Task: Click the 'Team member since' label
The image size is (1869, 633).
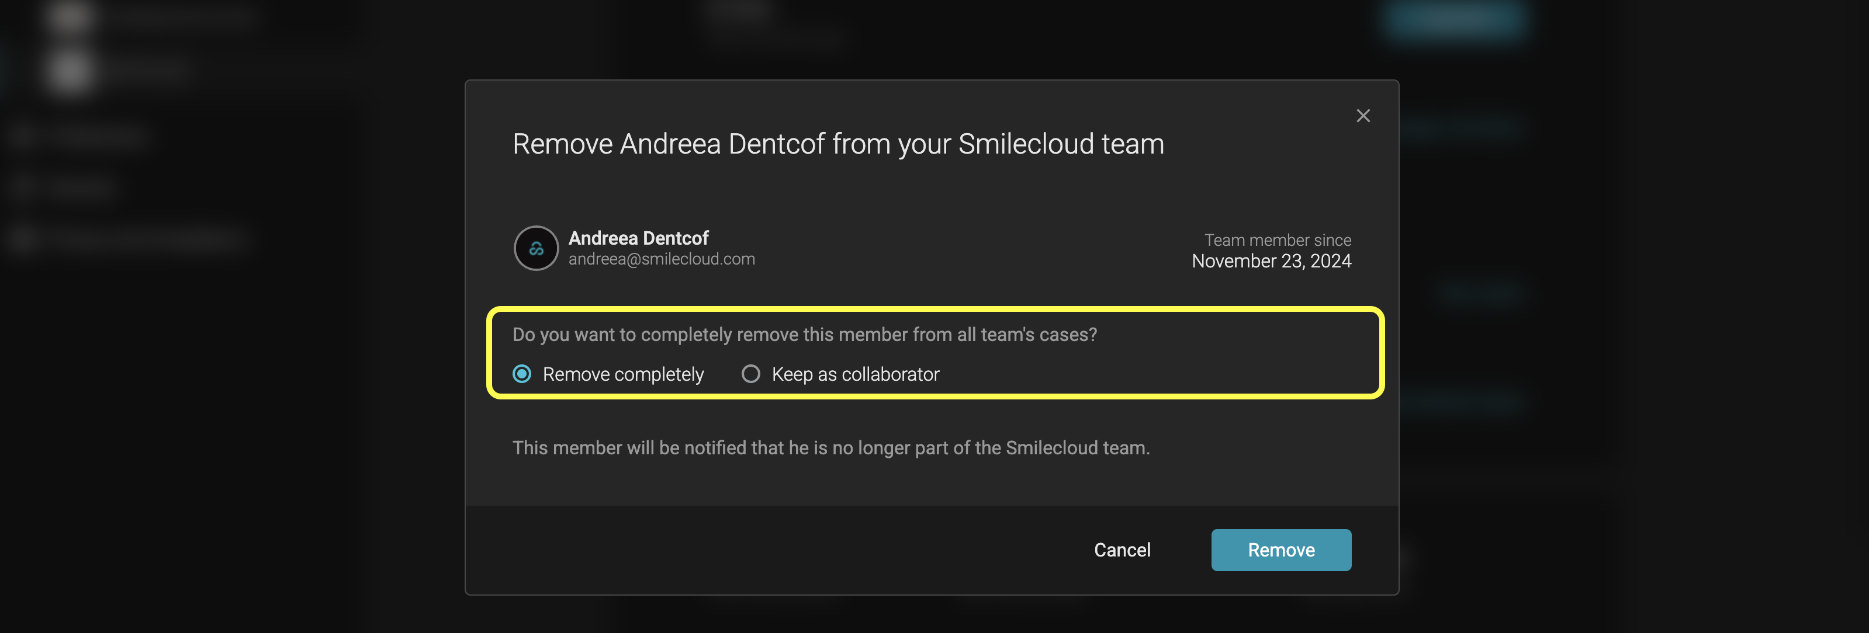Action: click(x=1278, y=240)
